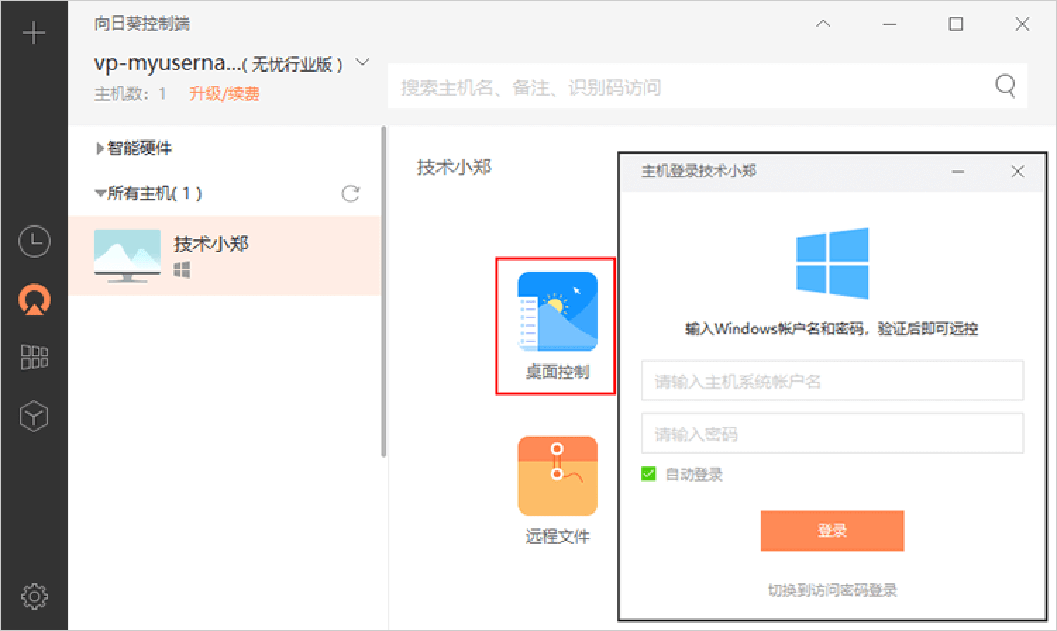Minimize the 主机登录 login dialog

click(958, 172)
